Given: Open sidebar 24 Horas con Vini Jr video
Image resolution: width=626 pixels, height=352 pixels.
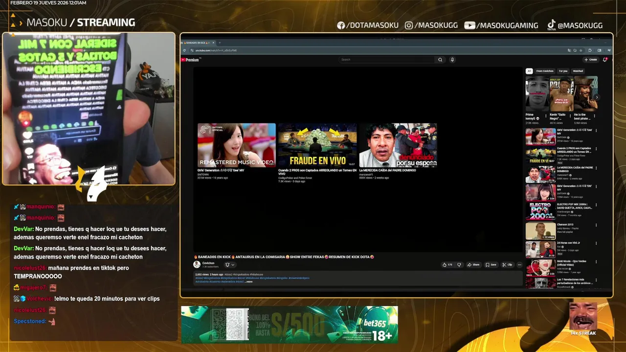Looking at the screenshot, I should [540, 249].
